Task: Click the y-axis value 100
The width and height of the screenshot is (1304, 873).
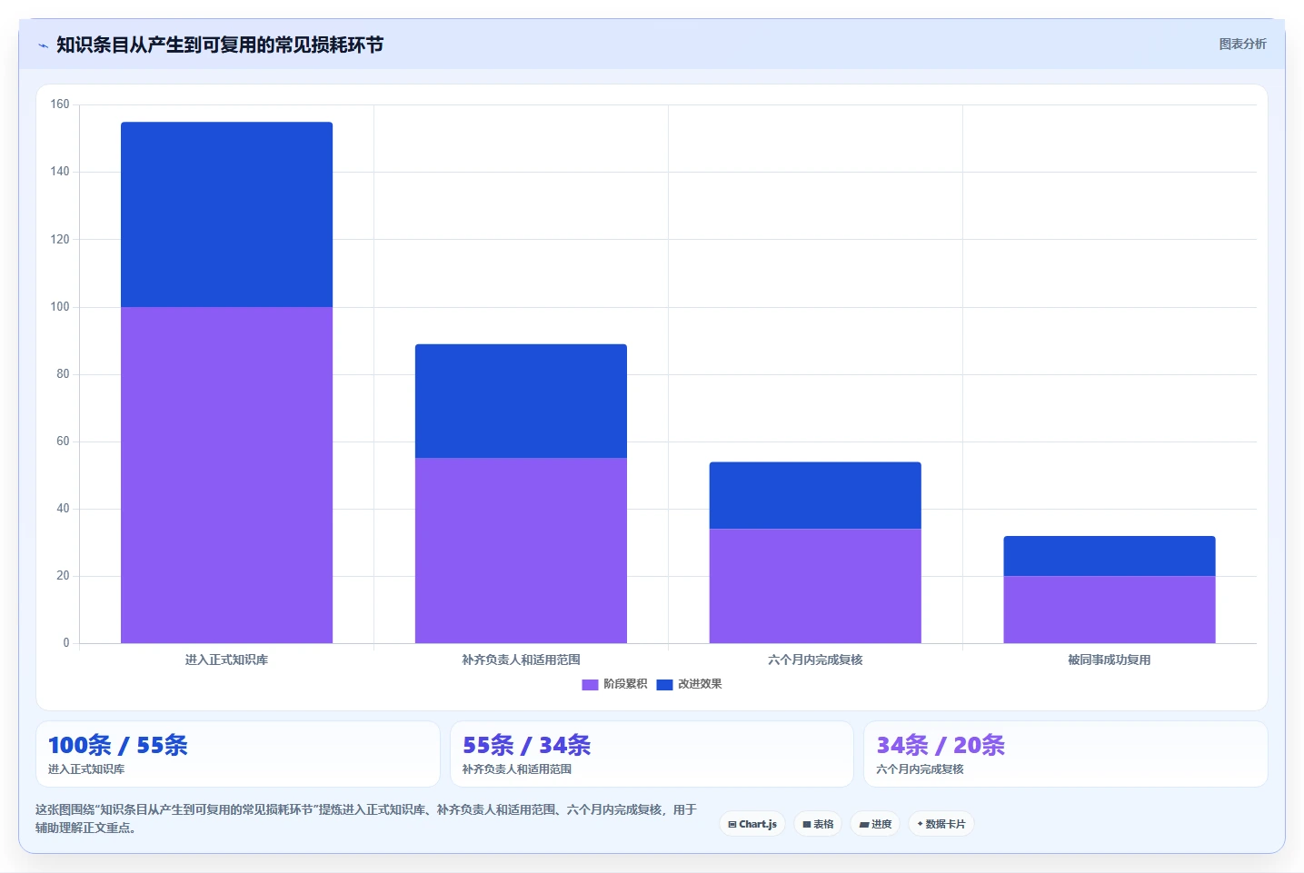Action: (60, 307)
